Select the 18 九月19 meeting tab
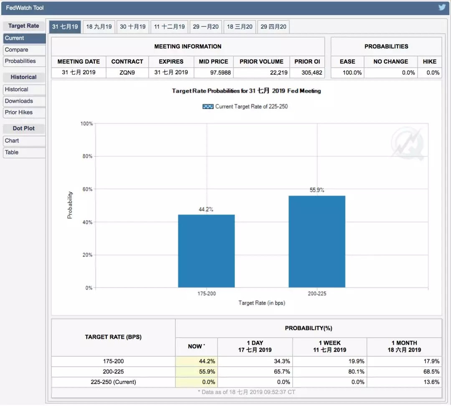This screenshot has width=451, height=406. (99, 27)
